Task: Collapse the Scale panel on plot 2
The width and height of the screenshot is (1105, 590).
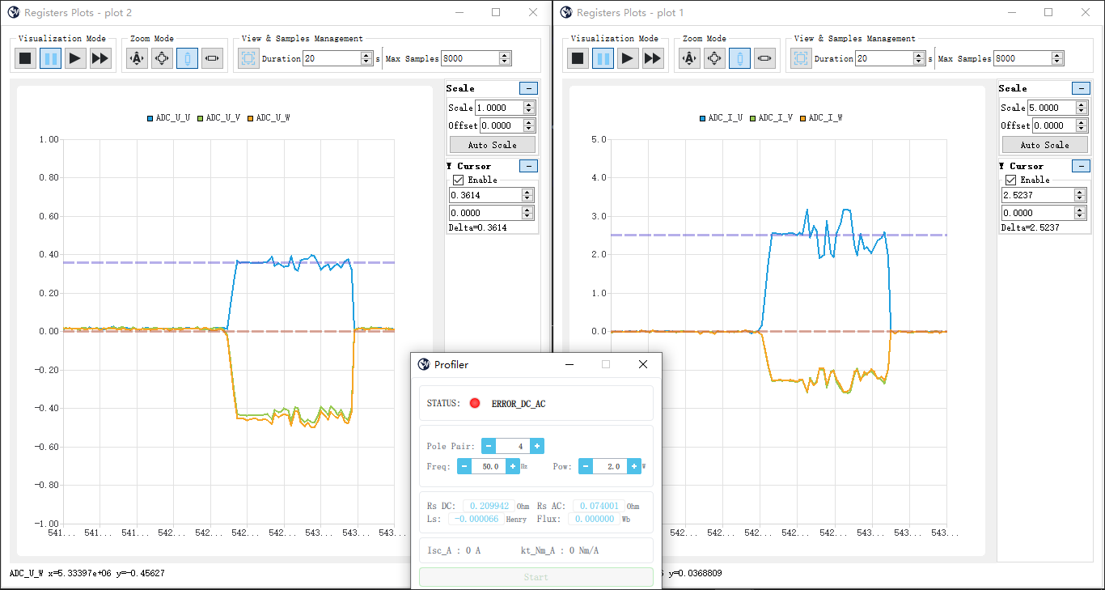Action: [x=529, y=87]
